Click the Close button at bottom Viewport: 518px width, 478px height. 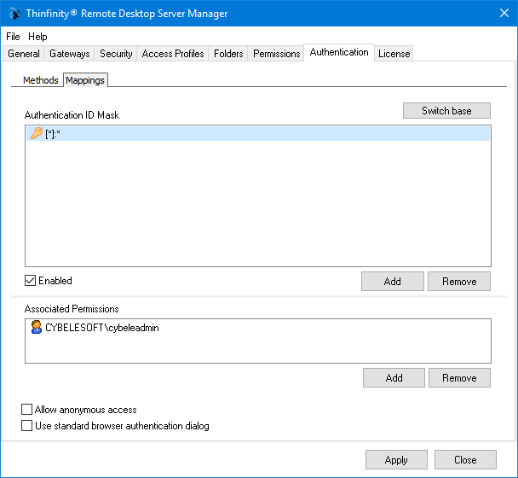(x=465, y=459)
